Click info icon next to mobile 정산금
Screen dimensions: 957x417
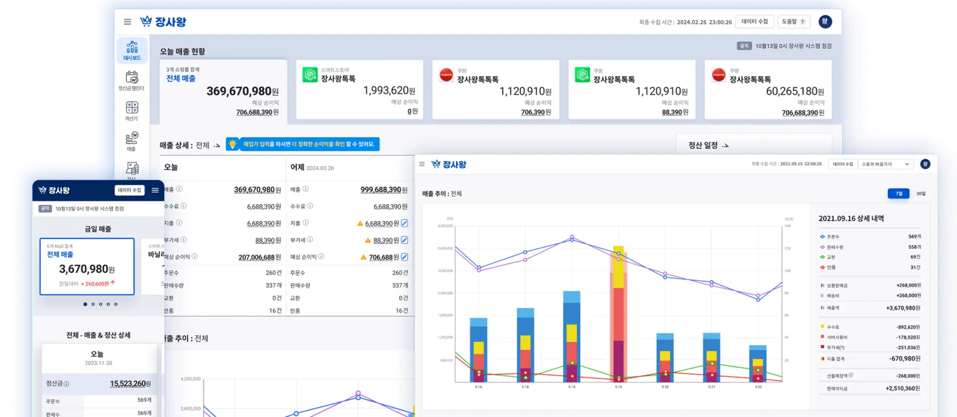[66, 384]
